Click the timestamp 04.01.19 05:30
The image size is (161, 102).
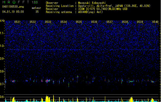pyautogui.click(x=13, y=12)
